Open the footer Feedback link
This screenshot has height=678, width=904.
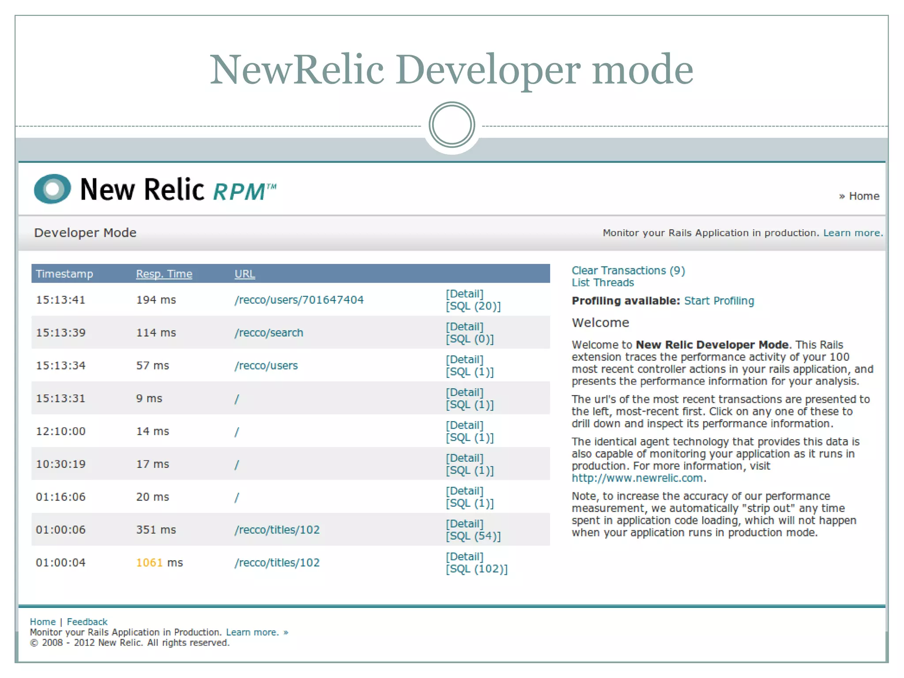(87, 622)
